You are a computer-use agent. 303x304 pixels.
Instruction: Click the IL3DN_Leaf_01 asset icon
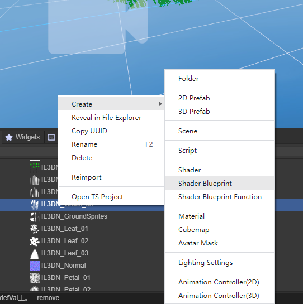point(35,229)
